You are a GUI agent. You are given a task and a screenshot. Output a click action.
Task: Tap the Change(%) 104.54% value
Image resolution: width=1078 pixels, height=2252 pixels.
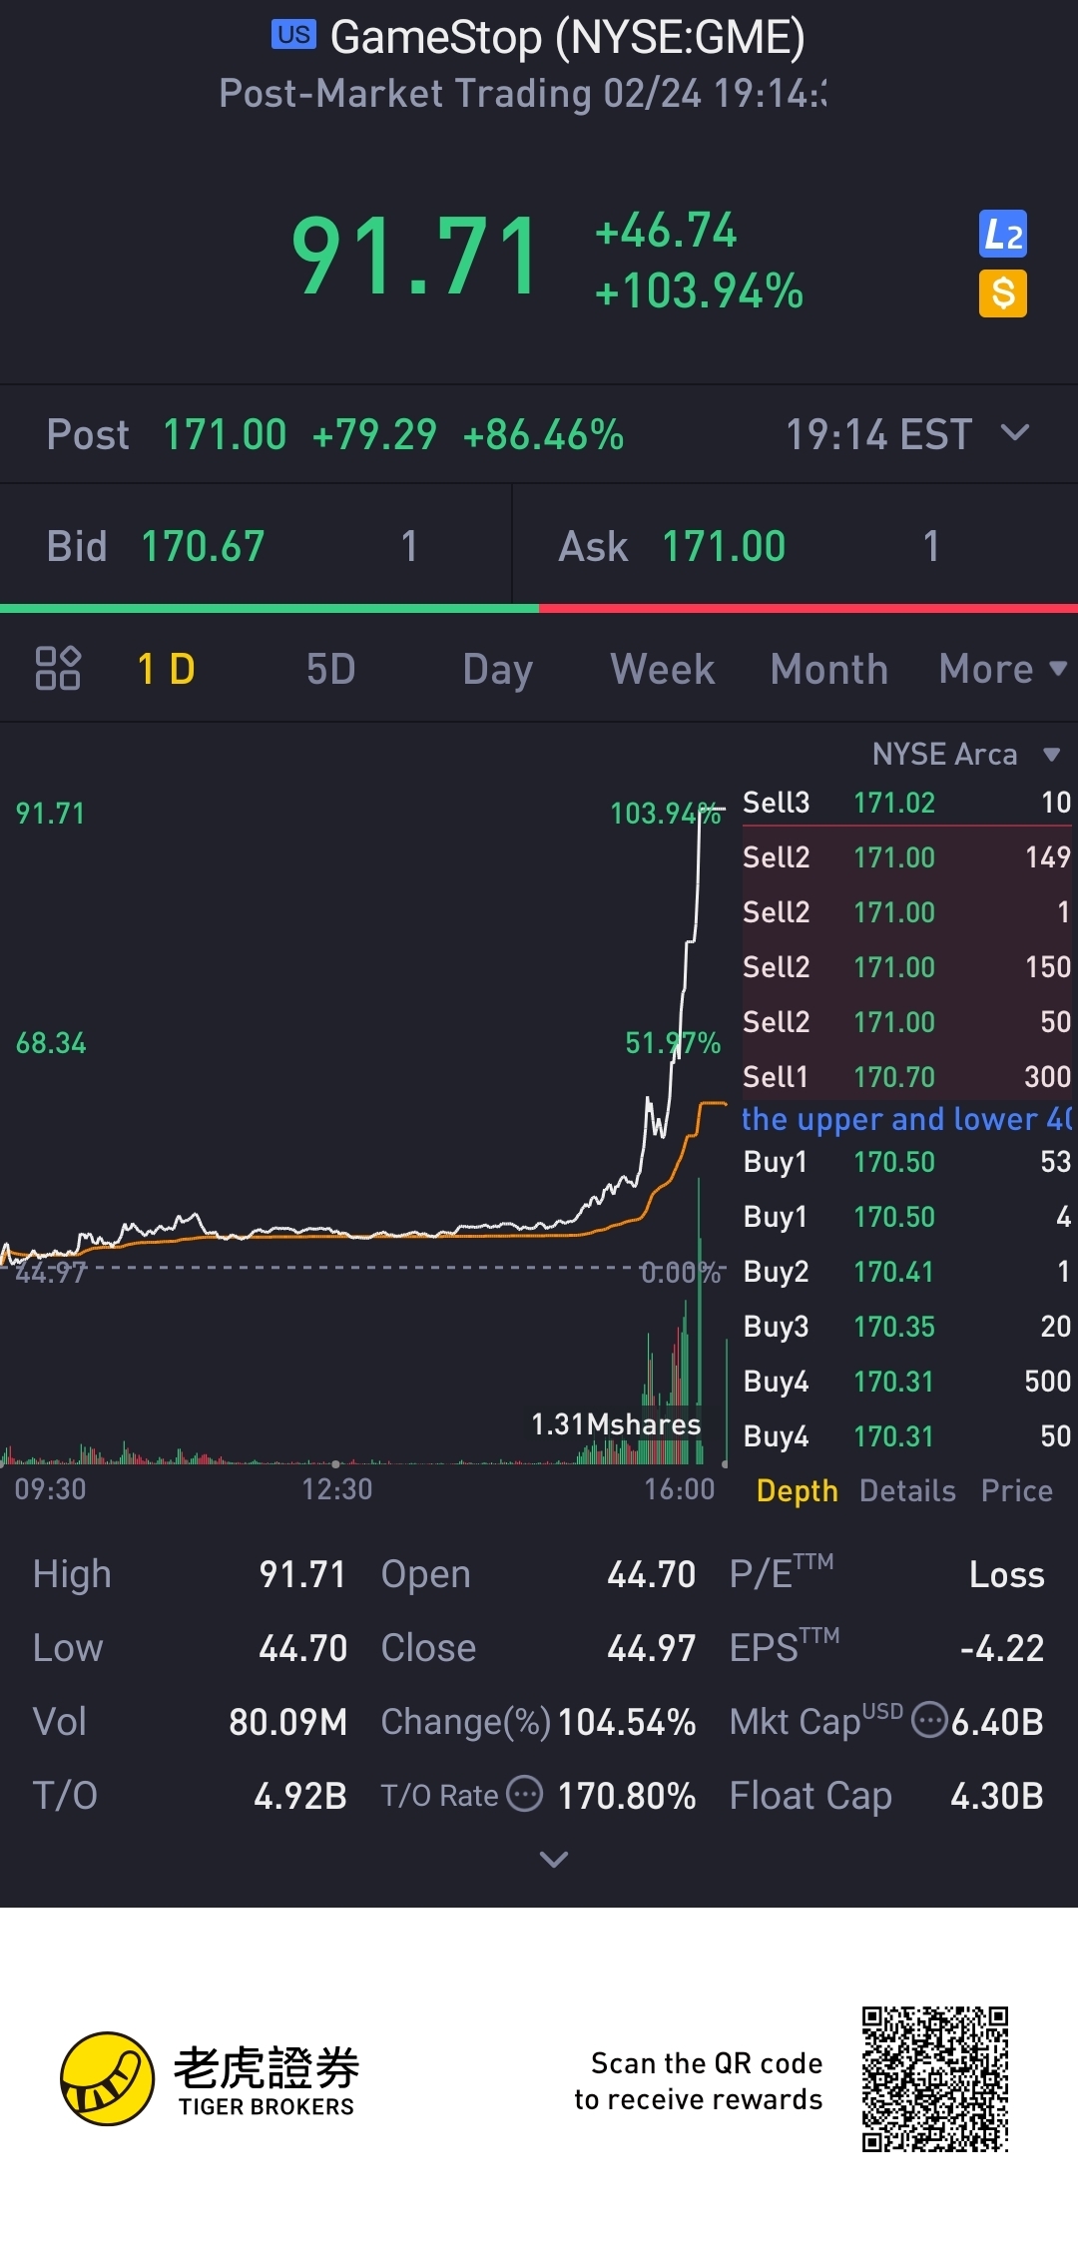pos(626,1722)
